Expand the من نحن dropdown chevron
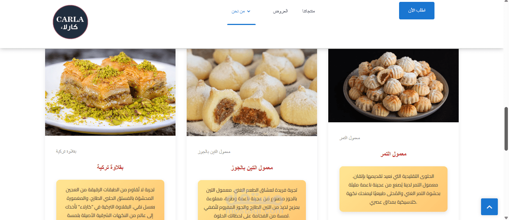Screen dimensions: 509x220 (x=249, y=11)
